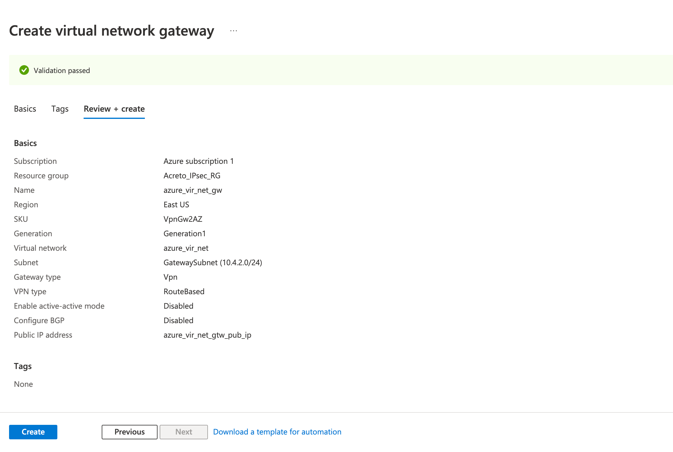Click the SKU field label

(x=21, y=219)
